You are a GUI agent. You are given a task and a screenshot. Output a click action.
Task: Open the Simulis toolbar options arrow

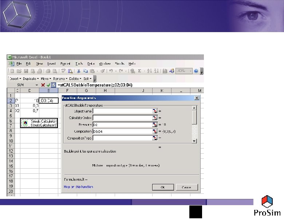(x=95, y=79)
